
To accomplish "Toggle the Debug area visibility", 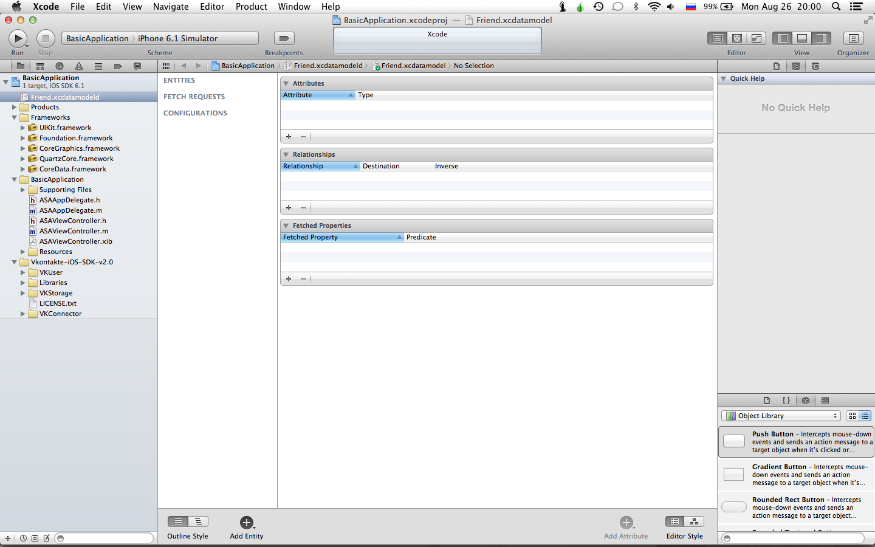I will [x=802, y=38].
